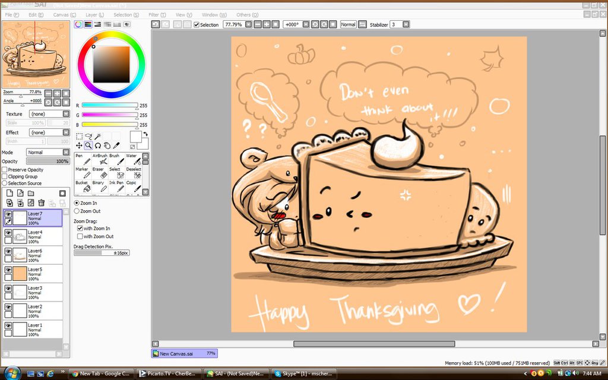608x380 pixels.
Task: Select the Eraser tool
Action: [99, 173]
